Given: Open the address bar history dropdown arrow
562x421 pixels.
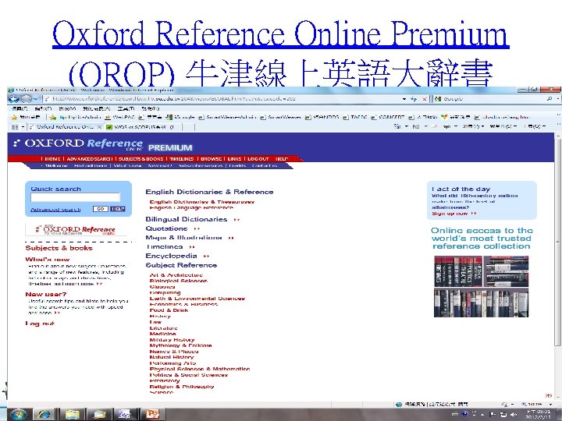Looking at the screenshot, I should coord(404,99).
